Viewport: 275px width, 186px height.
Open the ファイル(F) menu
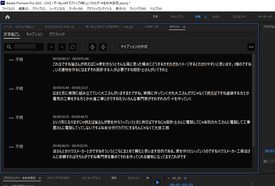8,8
